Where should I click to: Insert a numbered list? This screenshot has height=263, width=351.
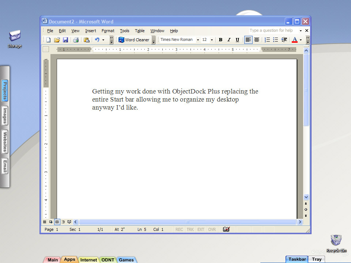(x=267, y=40)
